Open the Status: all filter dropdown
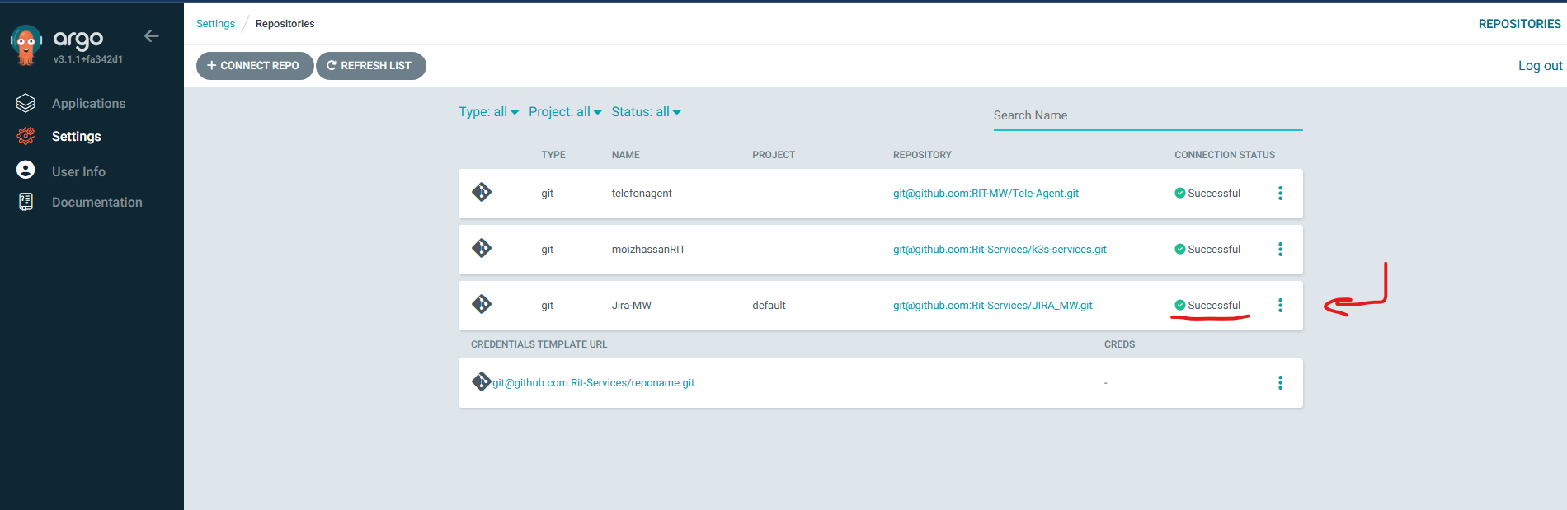 coord(647,112)
